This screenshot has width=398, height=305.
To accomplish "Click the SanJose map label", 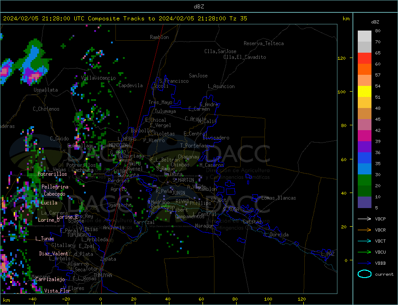I will (x=198, y=76).
